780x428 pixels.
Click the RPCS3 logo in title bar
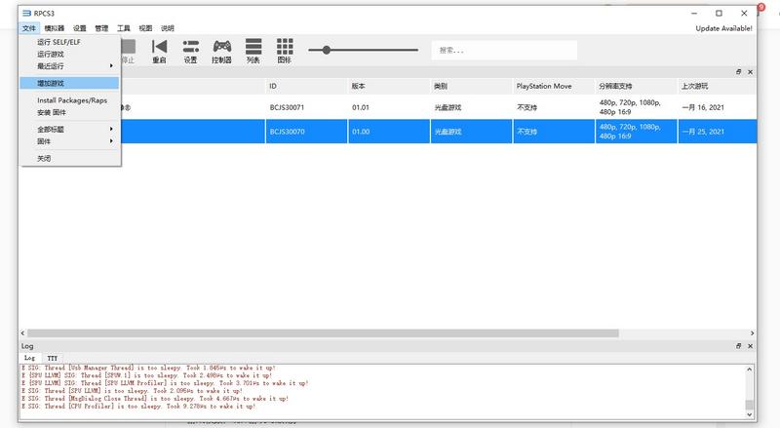[26, 14]
